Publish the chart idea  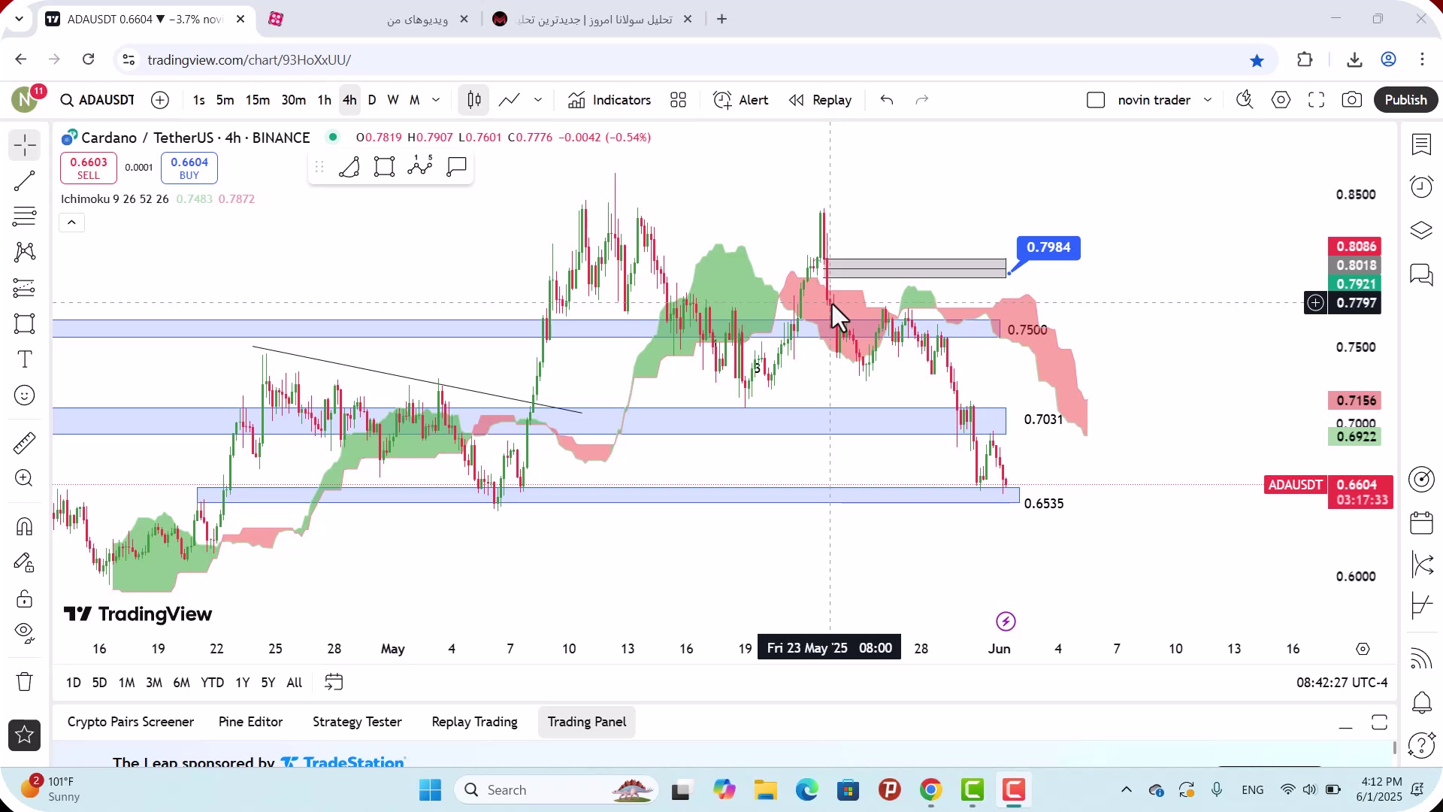pos(1405,100)
